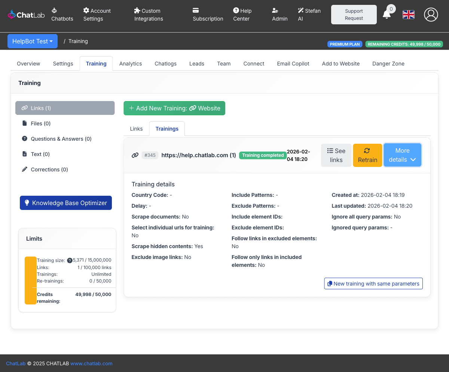This screenshot has height=372, width=449.
Task: Click the Remaining Credits badge
Action: (404, 44)
